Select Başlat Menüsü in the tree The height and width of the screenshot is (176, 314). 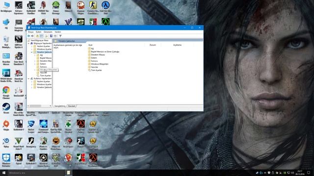pos(46,58)
